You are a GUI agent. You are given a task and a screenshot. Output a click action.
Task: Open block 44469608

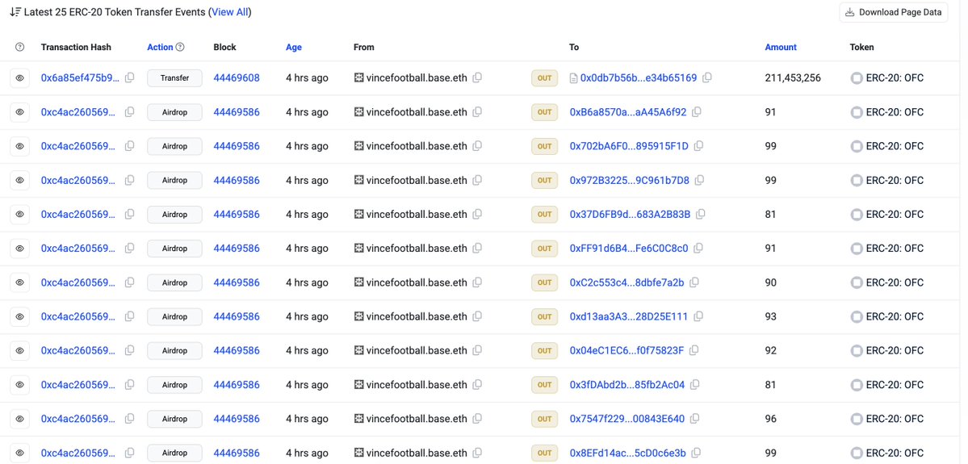coord(237,78)
